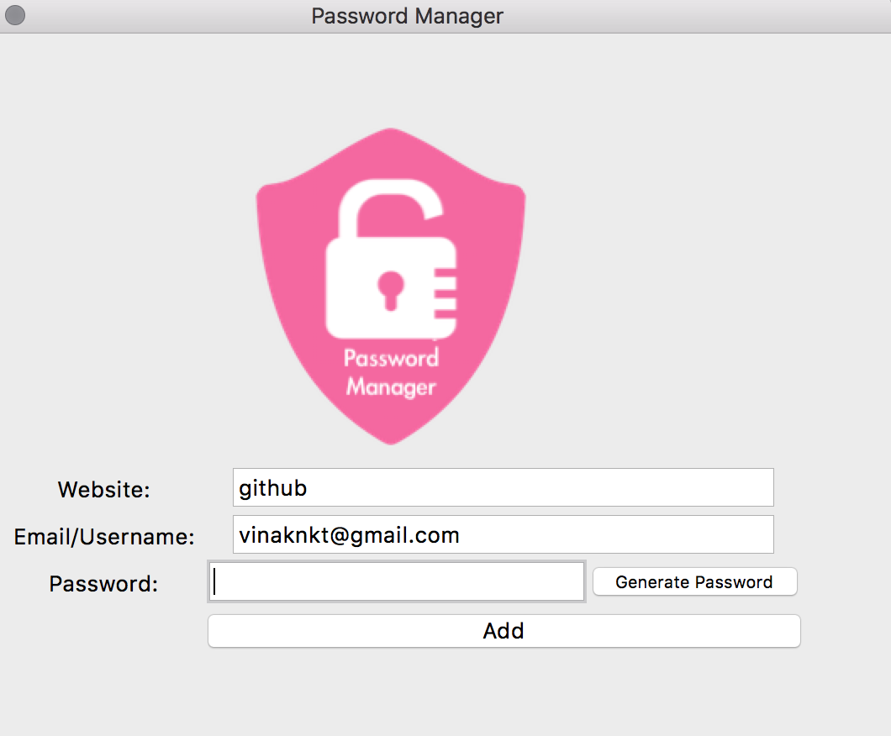The image size is (891, 736).
Task: Click the 'Password Manager' window title
Action: click(407, 16)
